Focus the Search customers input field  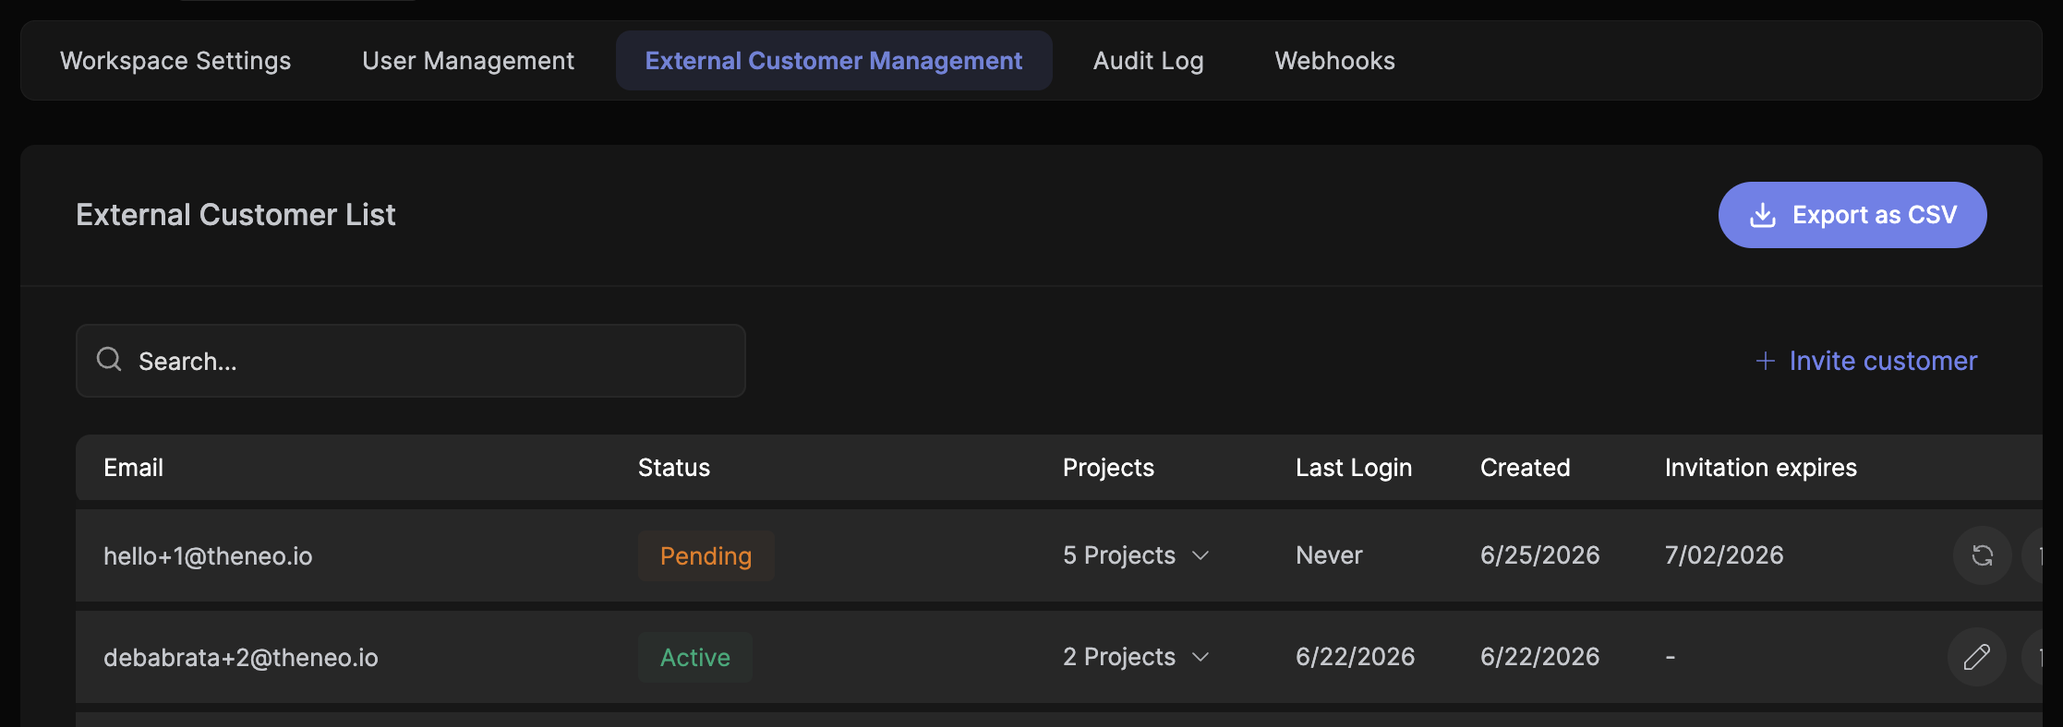pos(411,361)
